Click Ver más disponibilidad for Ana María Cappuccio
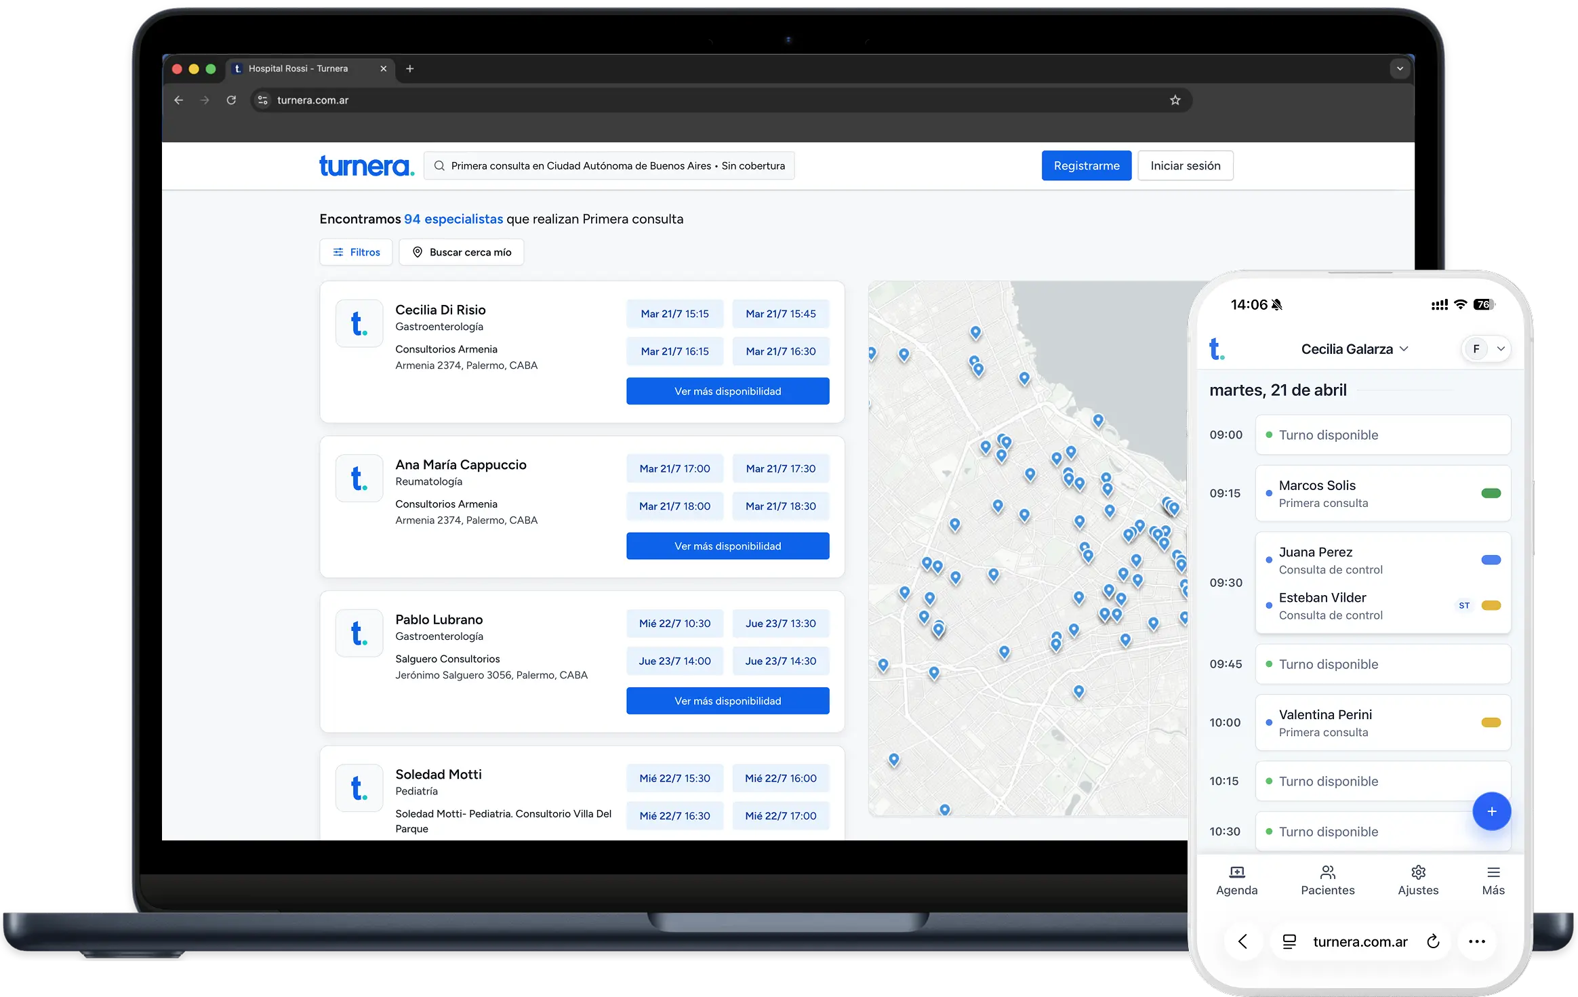 [x=728, y=546]
